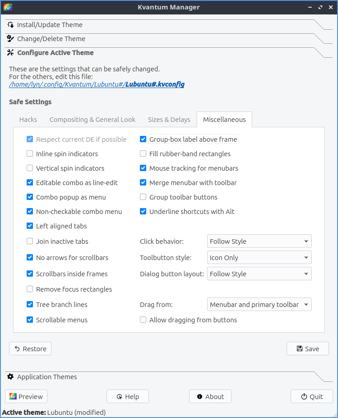The height and width of the screenshot is (418, 338).
Task: Click the Application Themes gear icon
Action: pyautogui.click(x=11, y=377)
